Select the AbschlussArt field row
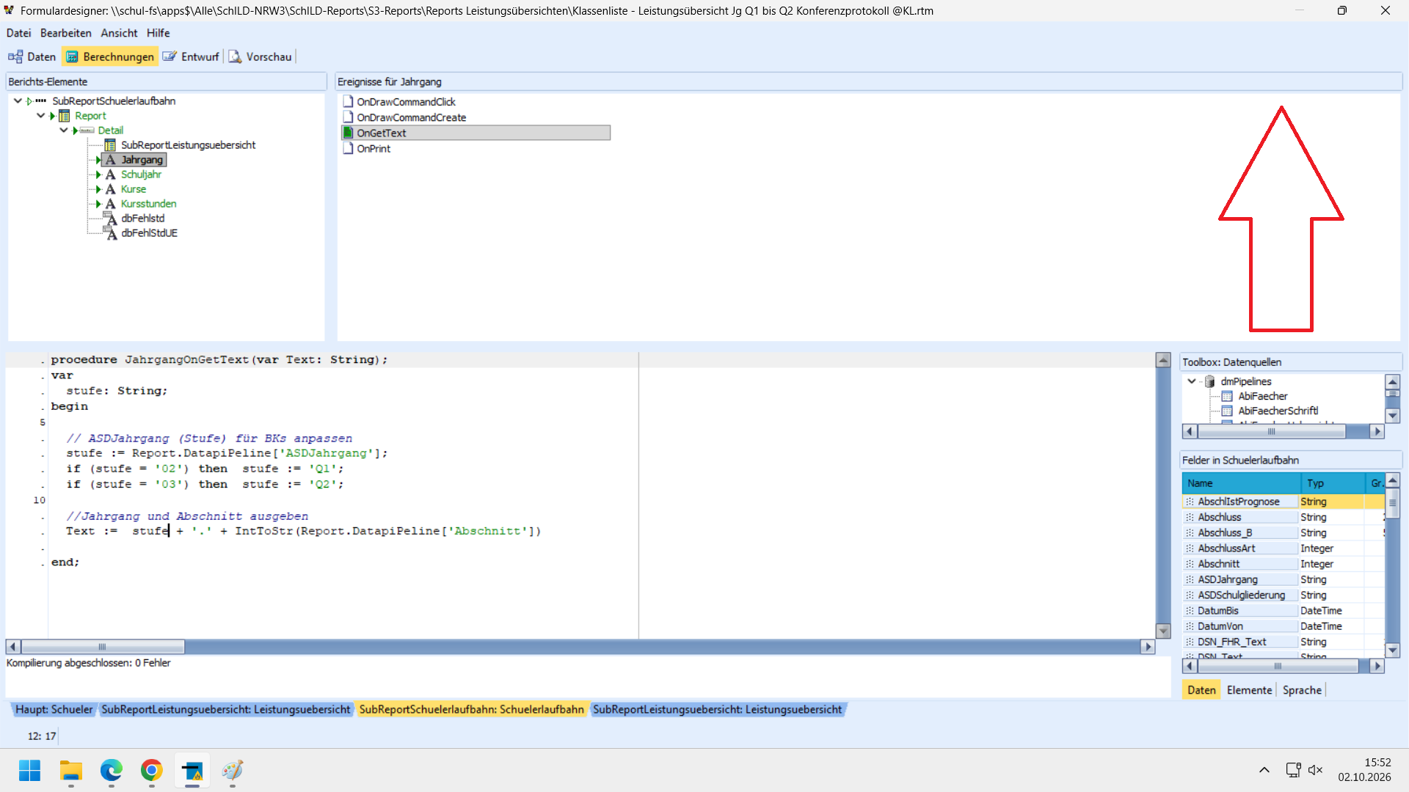 [1283, 549]
